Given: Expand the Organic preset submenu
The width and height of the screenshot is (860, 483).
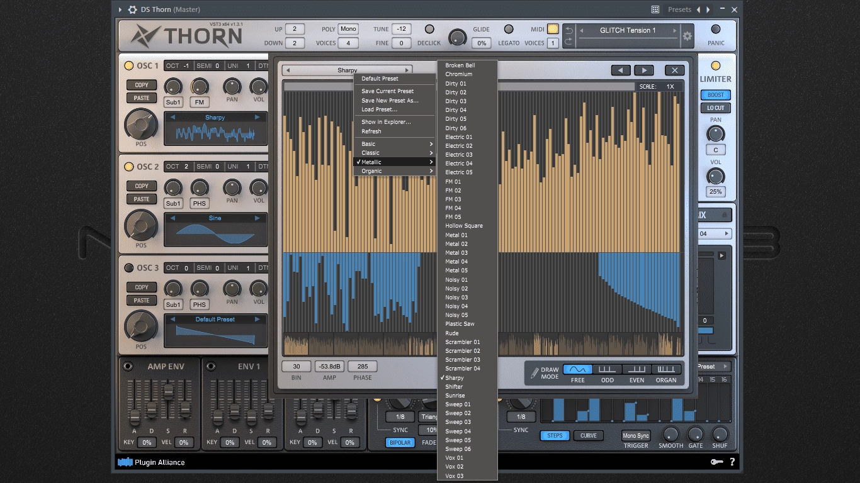Looking at the screenshot, I should pyautogui.click(x=395, y=171).
